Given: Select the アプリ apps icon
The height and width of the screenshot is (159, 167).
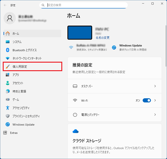Looking at the screenshot, I should coord(8,75).
